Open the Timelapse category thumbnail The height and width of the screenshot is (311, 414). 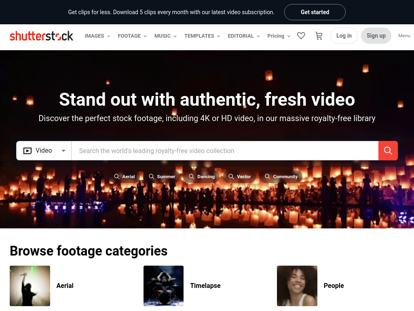pos(163,286)
